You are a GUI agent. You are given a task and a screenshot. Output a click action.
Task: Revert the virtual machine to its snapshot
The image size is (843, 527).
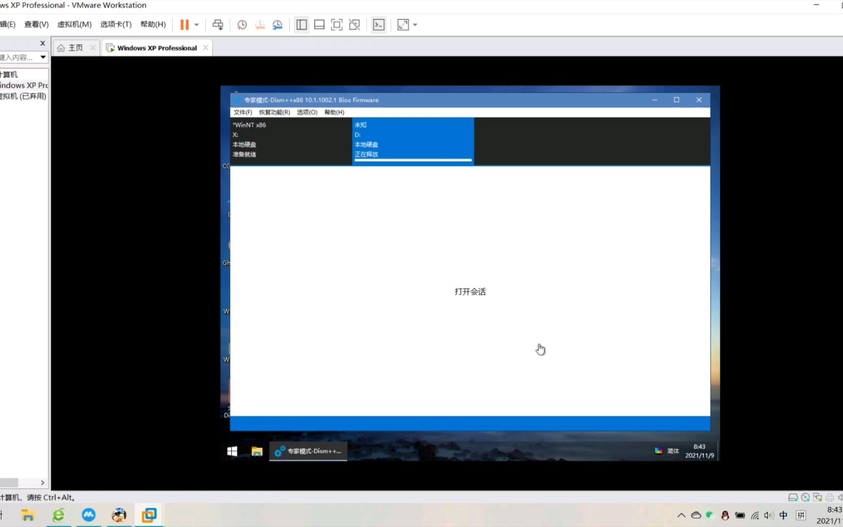(260, 24)
